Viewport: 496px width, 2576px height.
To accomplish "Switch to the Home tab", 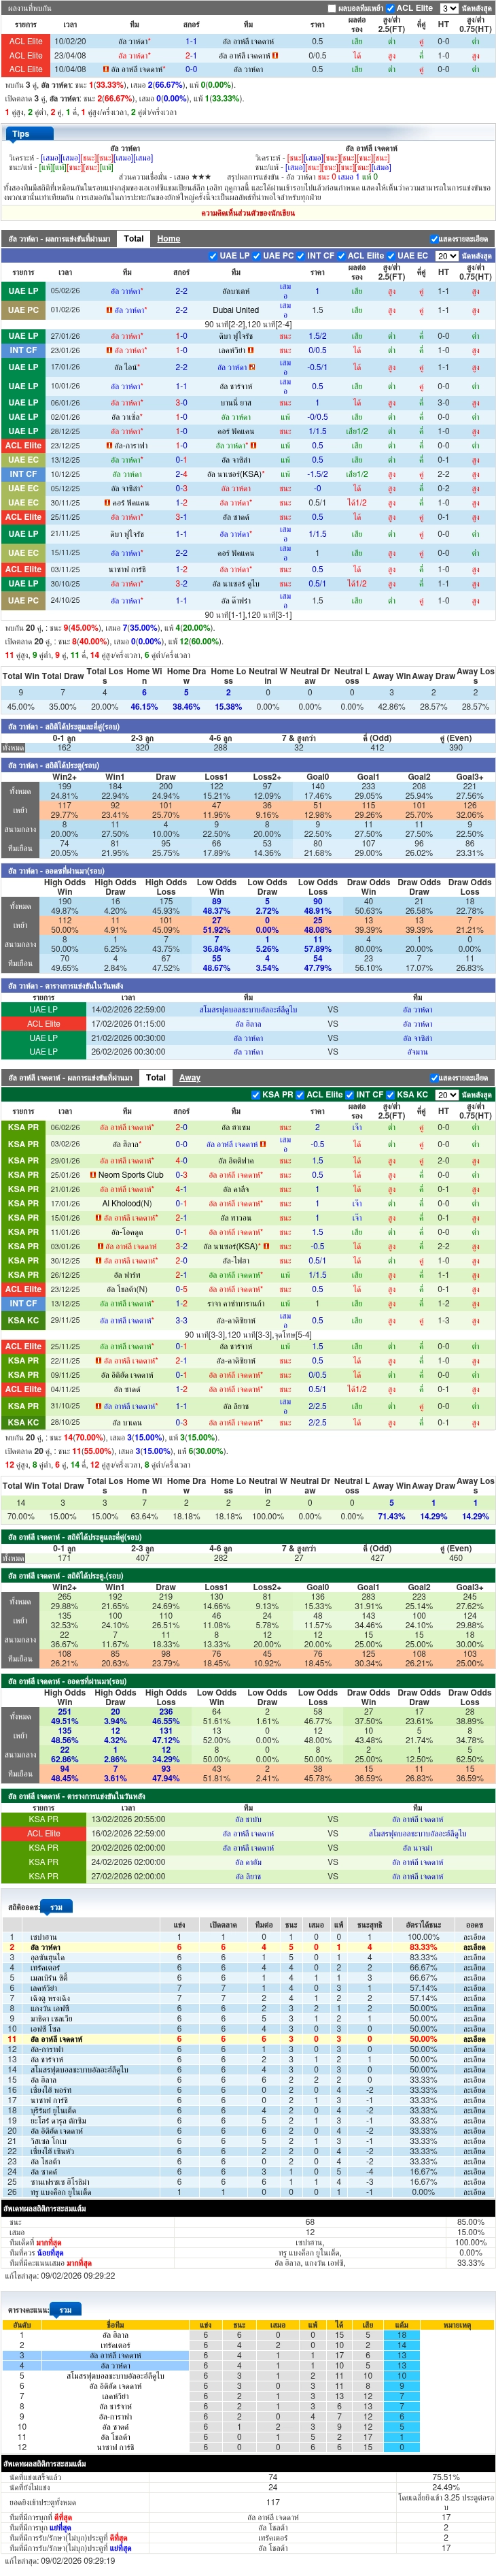I will coord(169,238).
